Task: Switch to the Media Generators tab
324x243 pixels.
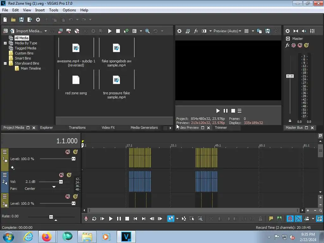Action: 144,128
